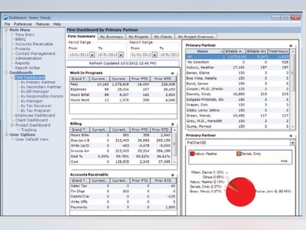The height and width of the screenshot is (230, 306).
Task: Sort by the Billable Hrs column header
Action: click(x=257, y=52)
